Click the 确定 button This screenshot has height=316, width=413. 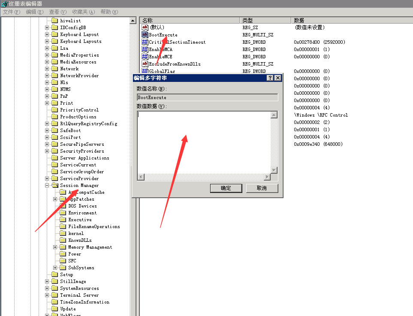(226, 188)
